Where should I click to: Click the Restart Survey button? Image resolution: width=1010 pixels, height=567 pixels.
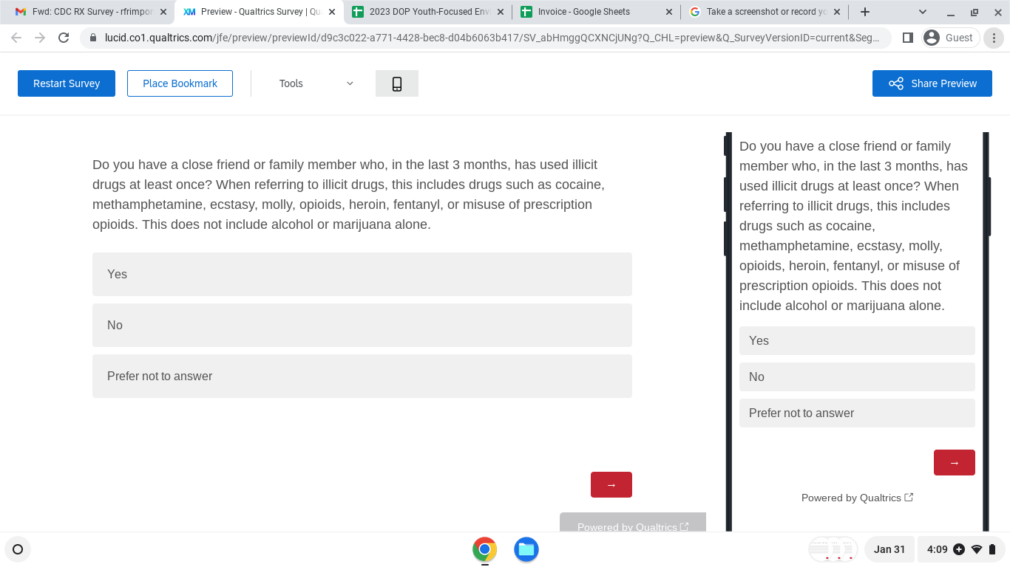pyautogui.click(x=67, y=83)
